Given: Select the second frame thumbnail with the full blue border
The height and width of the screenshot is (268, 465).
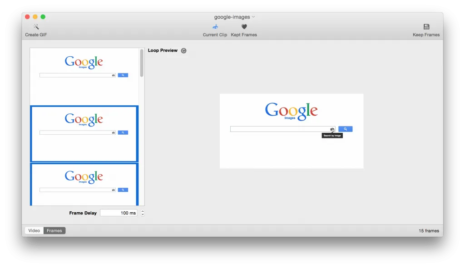Looking at the screenshot, I should click(x=84, y=134).
